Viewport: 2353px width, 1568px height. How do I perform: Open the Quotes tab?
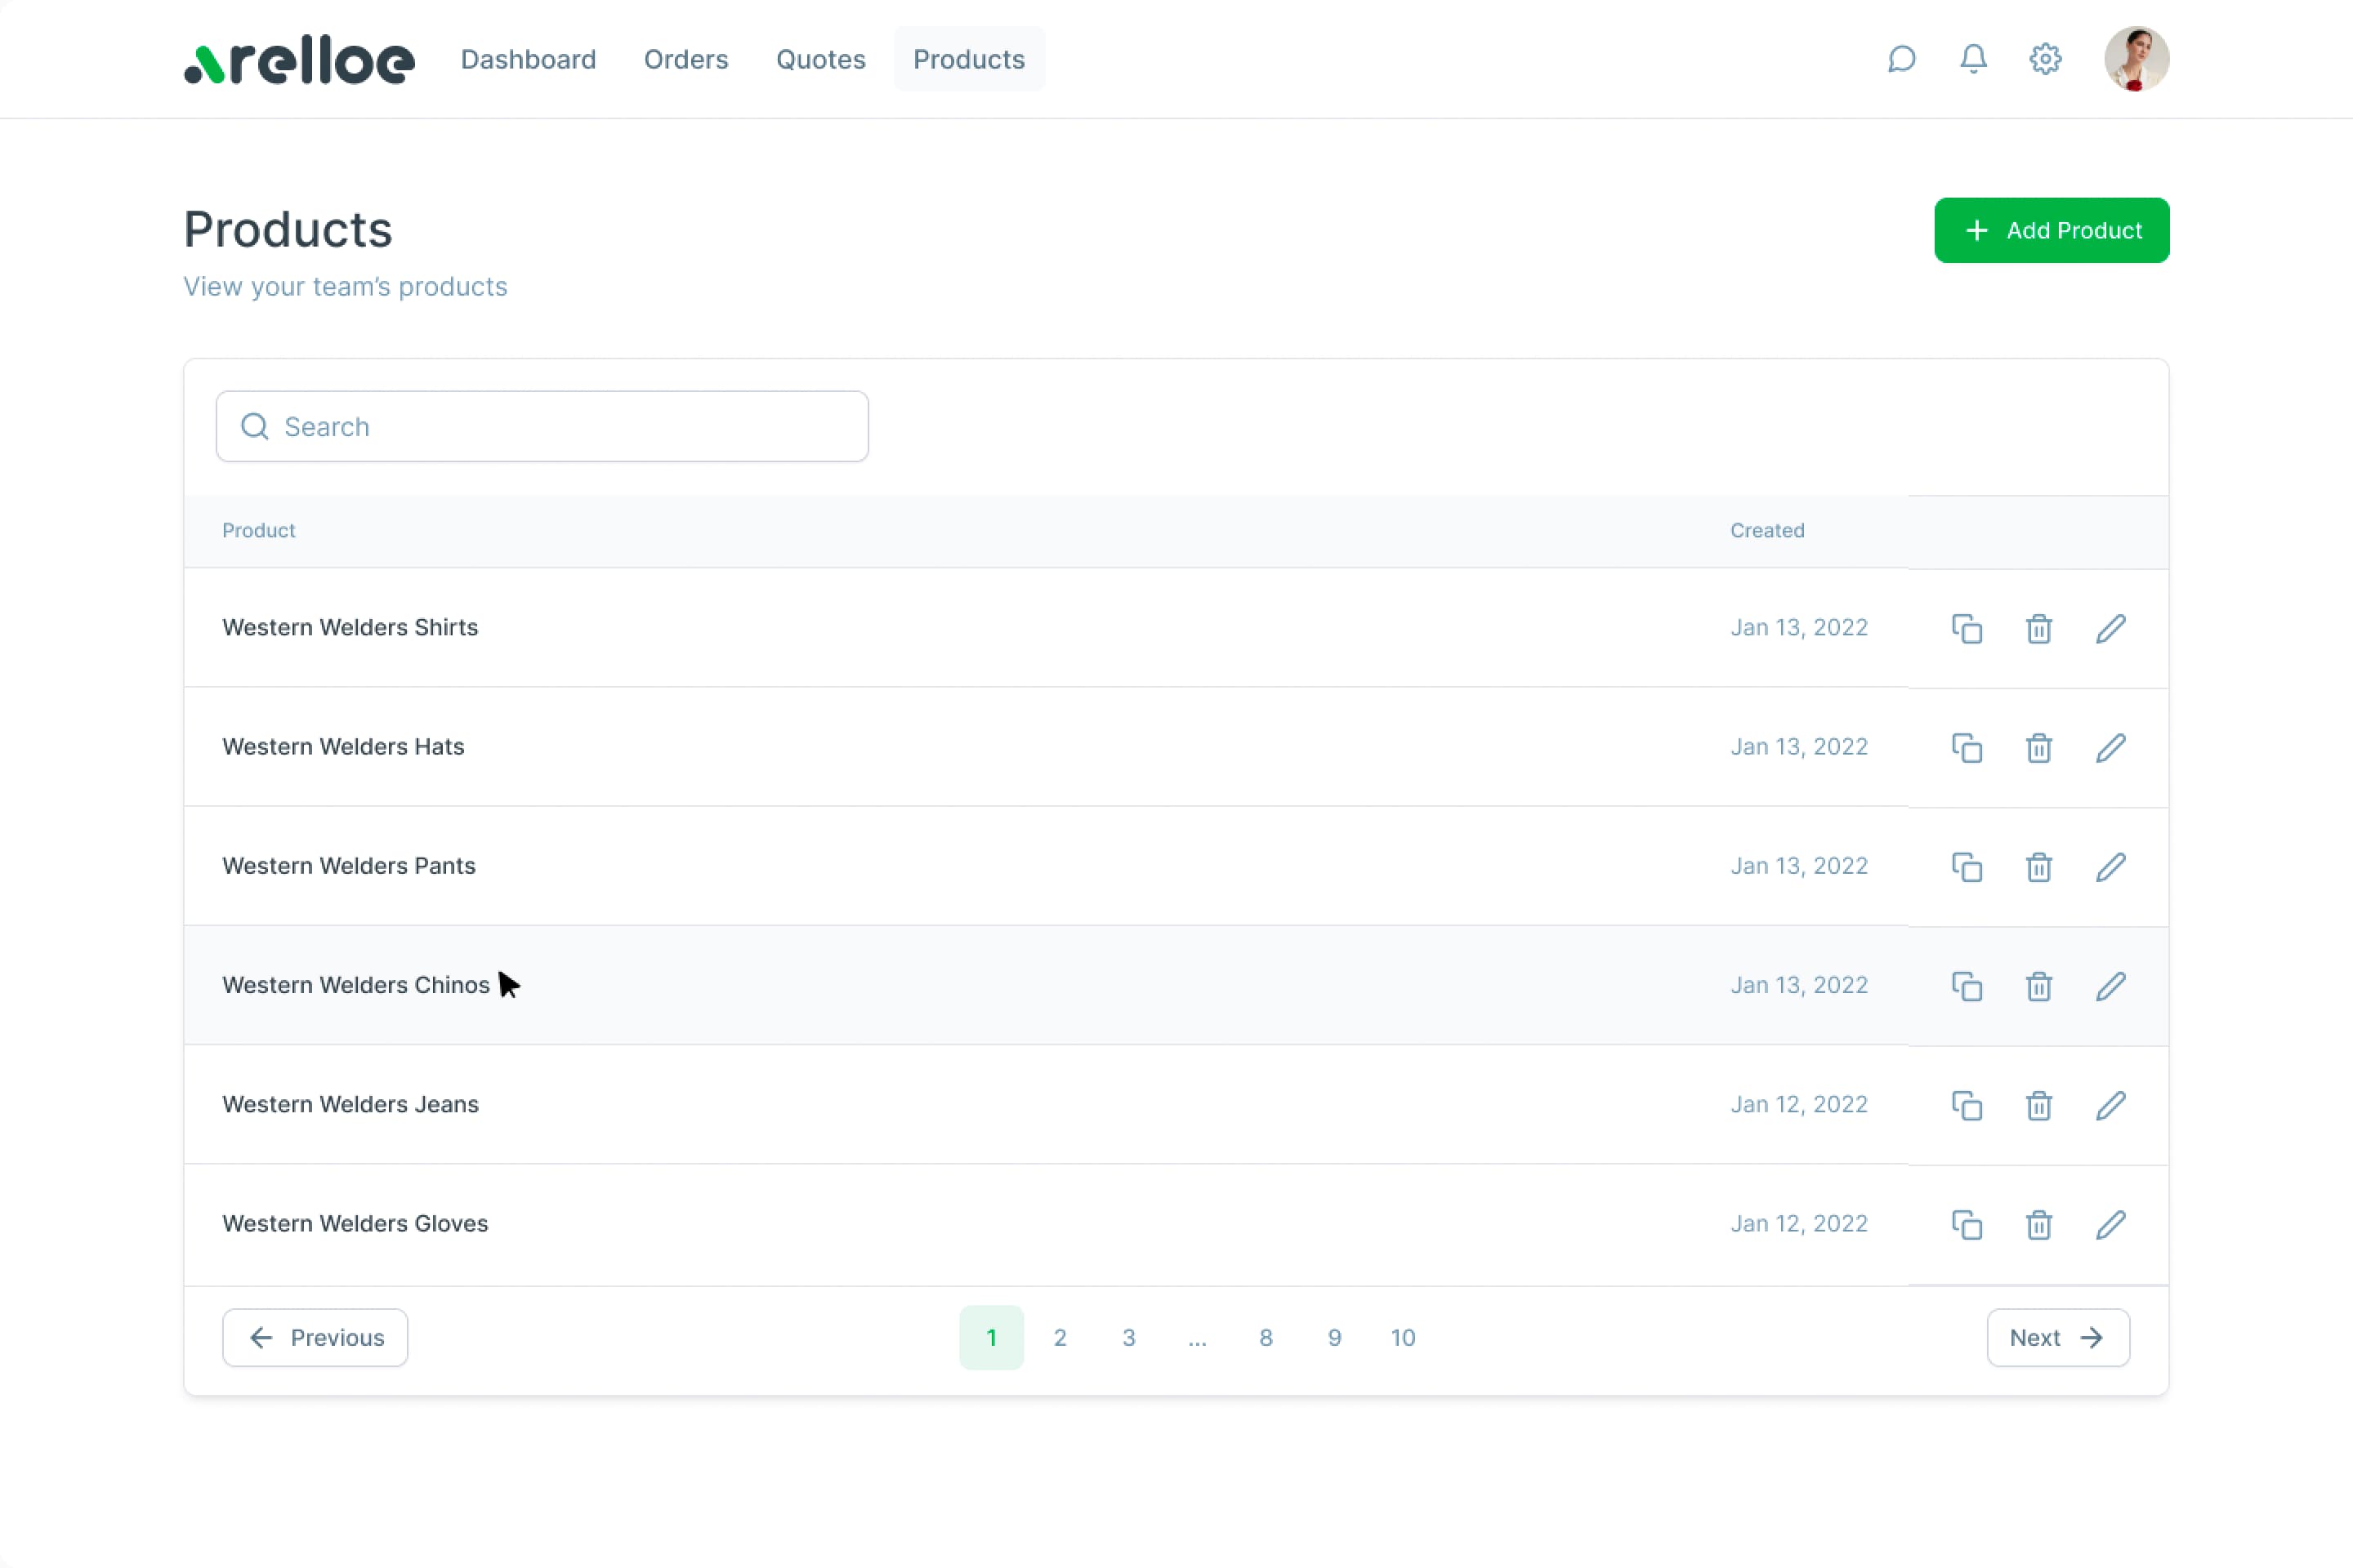point(820,59)
